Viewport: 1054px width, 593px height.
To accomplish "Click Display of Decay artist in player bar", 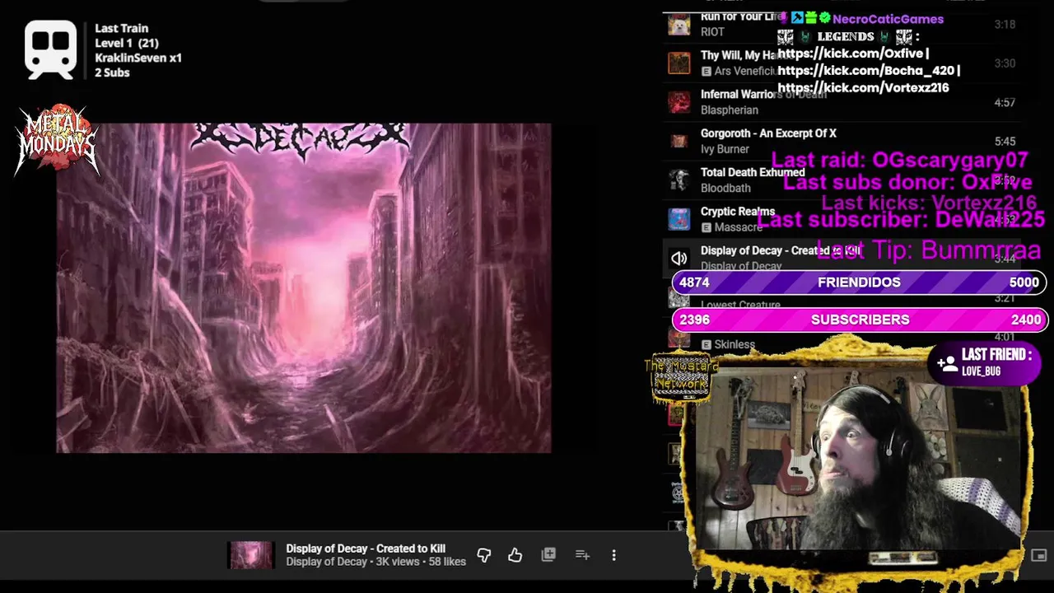I will pyautogui.click(x=326, y=562).
